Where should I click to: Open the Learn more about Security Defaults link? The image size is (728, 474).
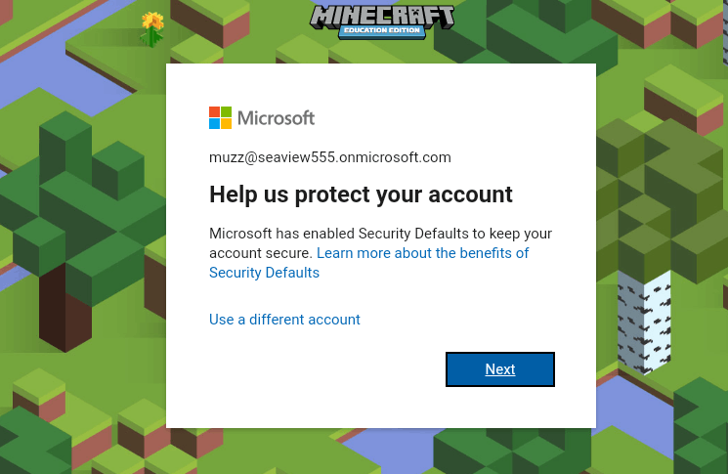(x=368, y=263)
